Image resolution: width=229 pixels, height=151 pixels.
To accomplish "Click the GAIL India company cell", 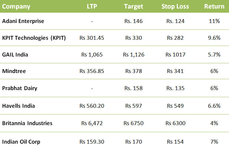I will [15, 55].
